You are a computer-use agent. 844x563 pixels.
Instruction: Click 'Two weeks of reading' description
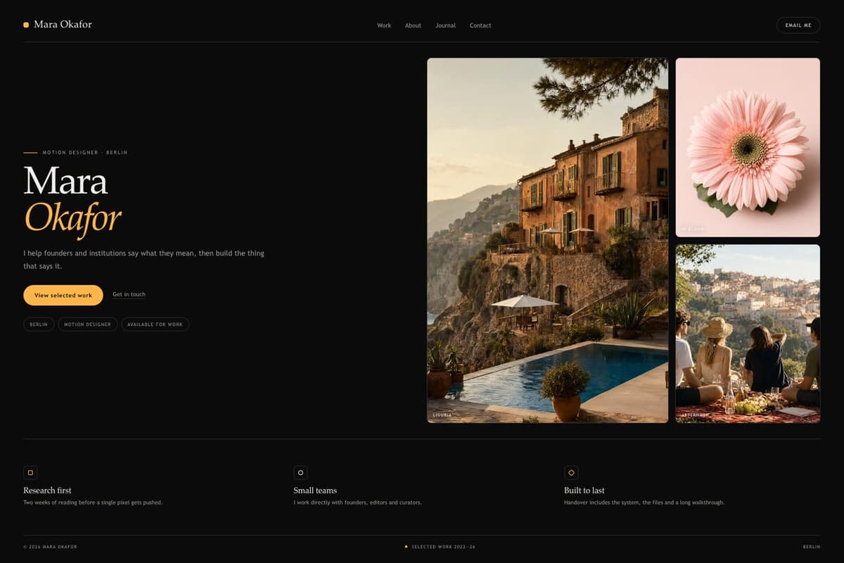(x=93, y=502)
